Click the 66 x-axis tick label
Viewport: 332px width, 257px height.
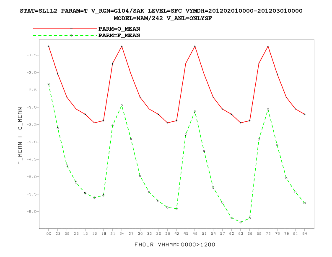tap(250, 233)
